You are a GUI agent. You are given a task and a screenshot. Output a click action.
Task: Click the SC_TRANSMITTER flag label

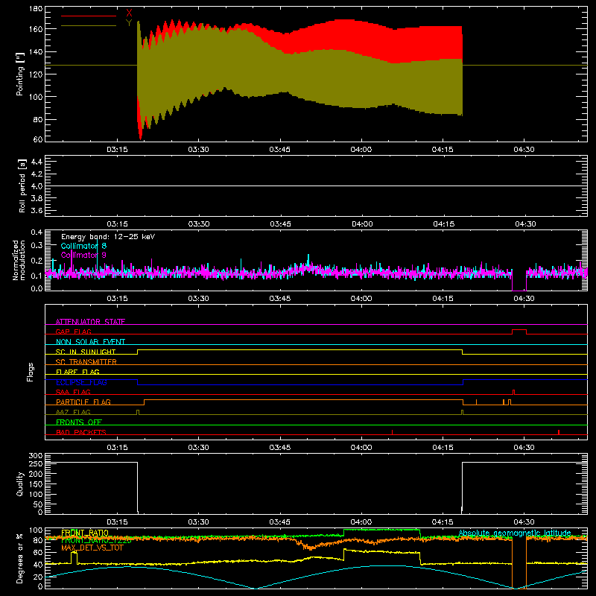click(x=86, y=362)
